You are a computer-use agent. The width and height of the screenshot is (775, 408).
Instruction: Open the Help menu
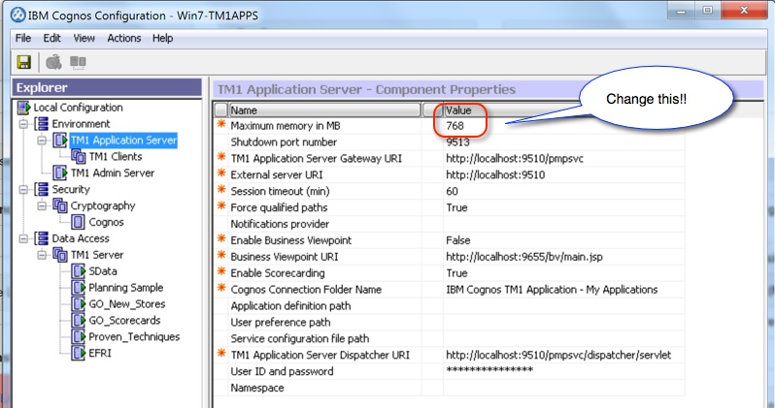162,38
